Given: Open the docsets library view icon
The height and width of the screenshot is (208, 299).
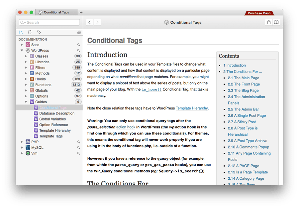Looking at the screenshot, I should [21, 32].
